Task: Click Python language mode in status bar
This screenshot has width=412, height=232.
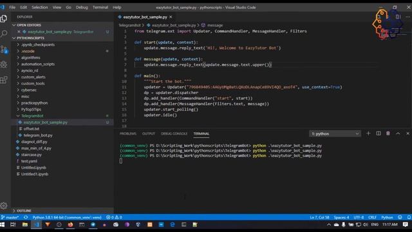Action: point(387,218)
